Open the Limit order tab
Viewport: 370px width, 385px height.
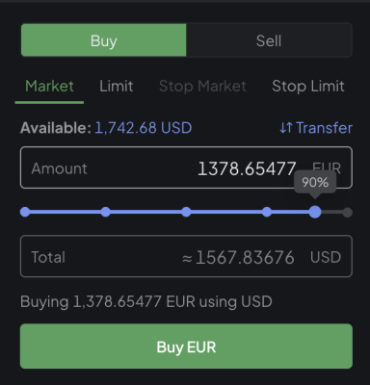pyautogui.click(x=117, y=86)
